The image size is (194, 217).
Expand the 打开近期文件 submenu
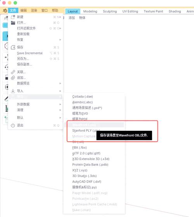coord(36,28)
